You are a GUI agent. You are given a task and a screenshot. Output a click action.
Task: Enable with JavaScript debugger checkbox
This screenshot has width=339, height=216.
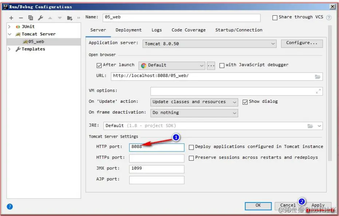click(222, 65)
